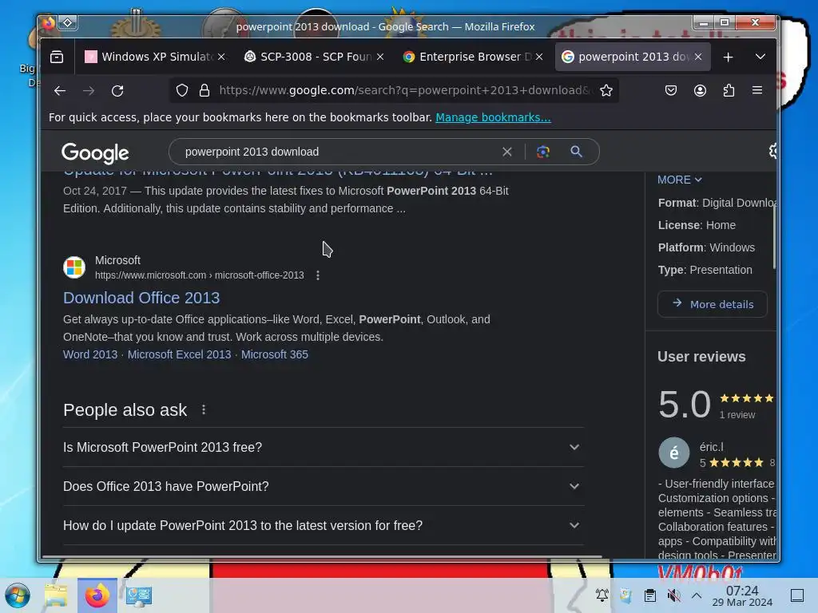Click the Microsoft favicon in result
The height and width of the screenshot is (613, 818).
pyautogui.click(x=74, y=267)
